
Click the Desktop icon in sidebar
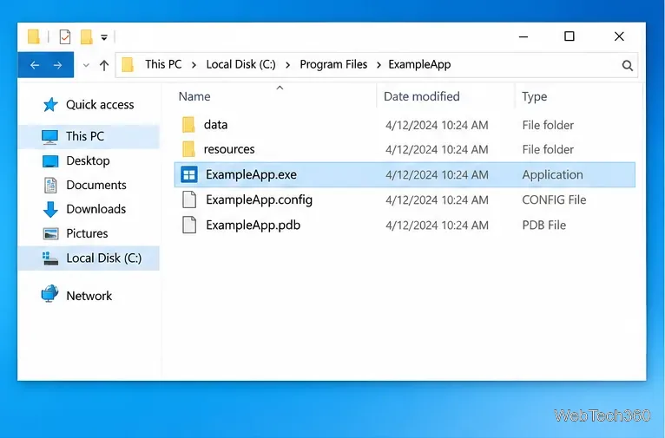coord(50,161)
